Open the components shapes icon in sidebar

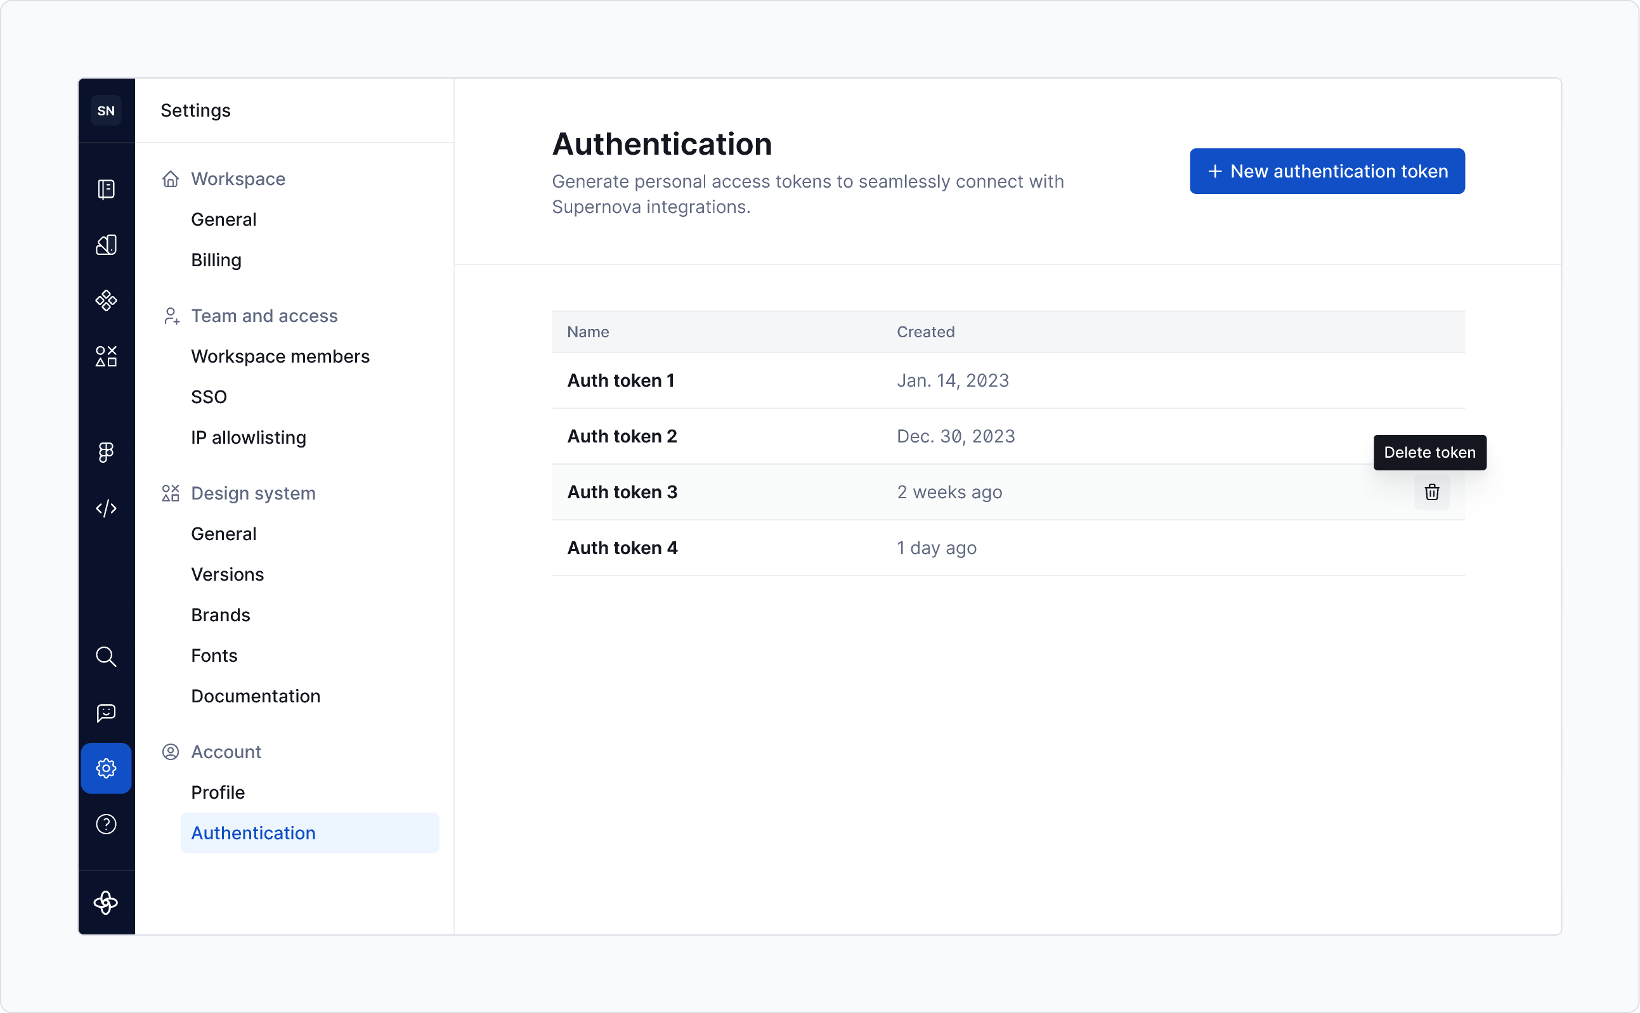point(106,356)
